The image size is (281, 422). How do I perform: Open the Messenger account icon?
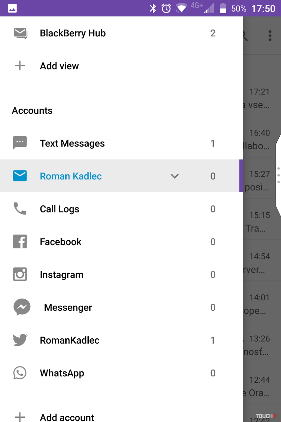click(22, 307)
